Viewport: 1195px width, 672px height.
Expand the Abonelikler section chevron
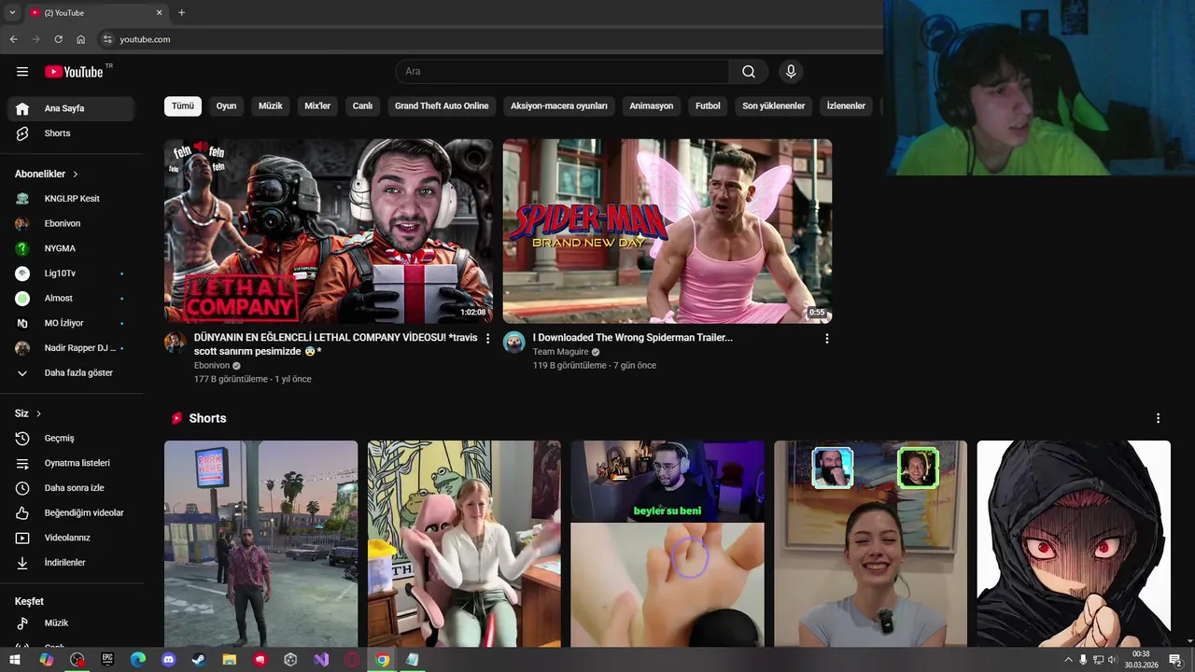coord(76,175)
